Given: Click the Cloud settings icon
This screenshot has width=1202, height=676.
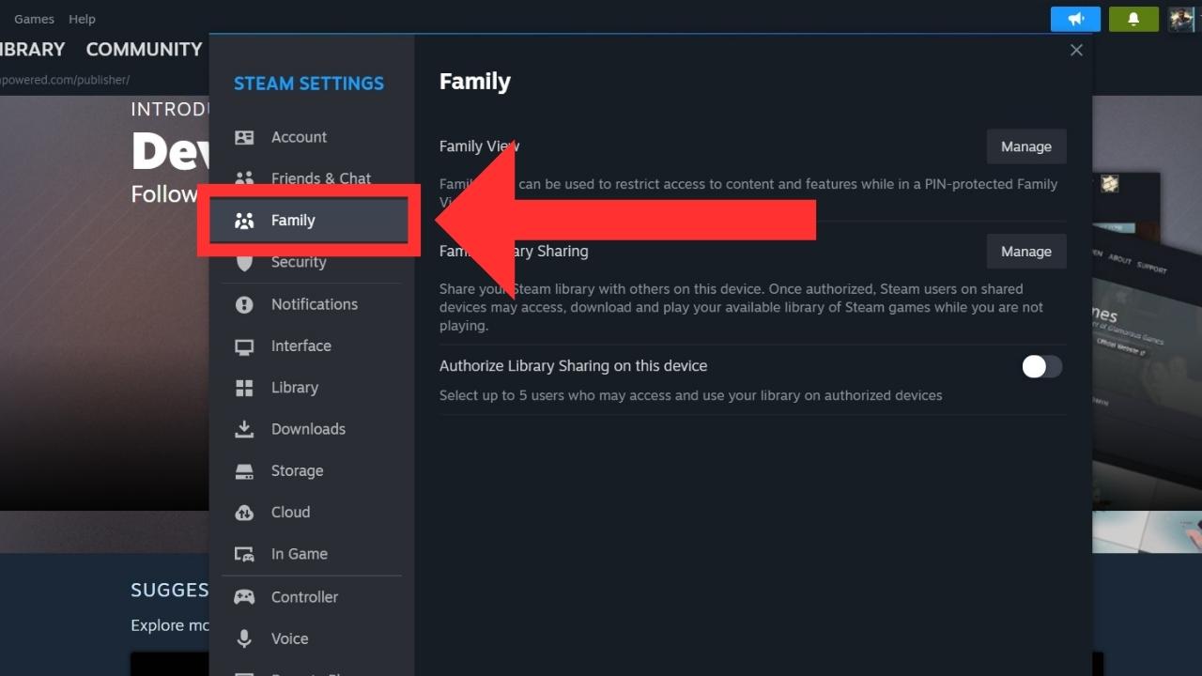Looking at the screenshot, I should coord(244,512).
